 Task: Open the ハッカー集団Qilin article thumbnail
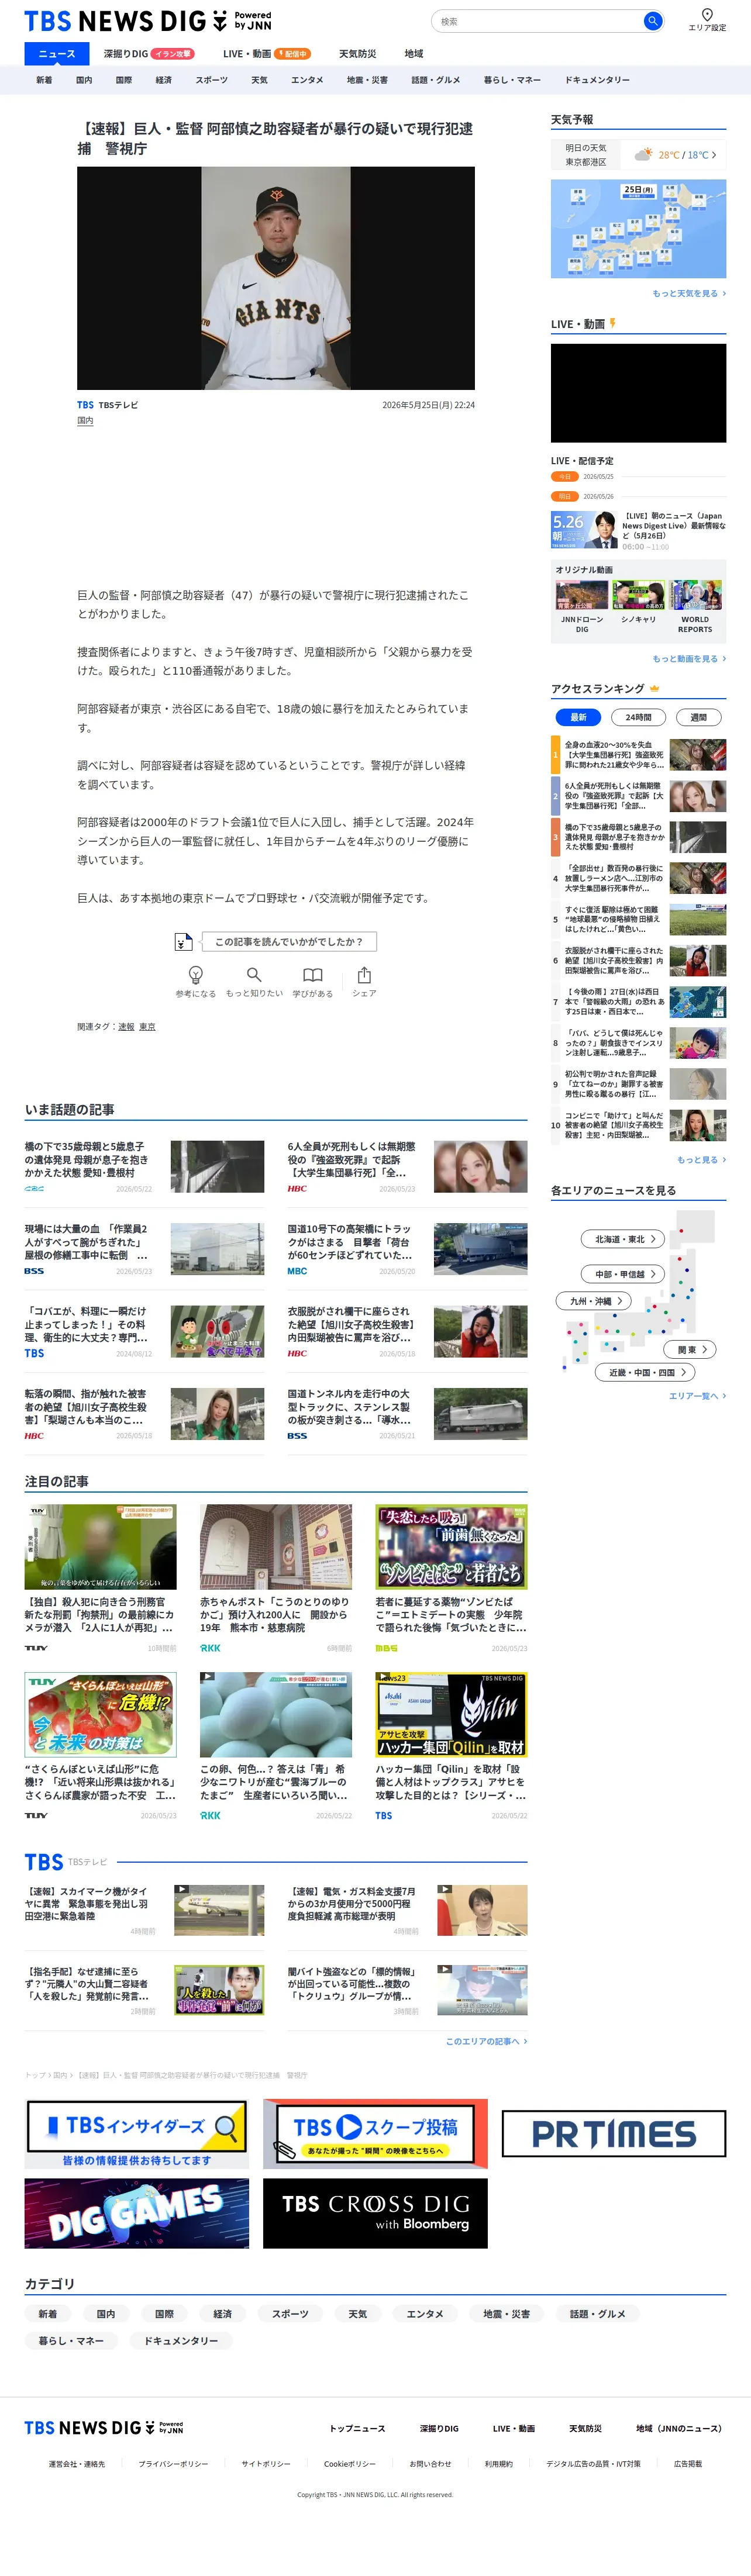click(x=451, y=1714)
